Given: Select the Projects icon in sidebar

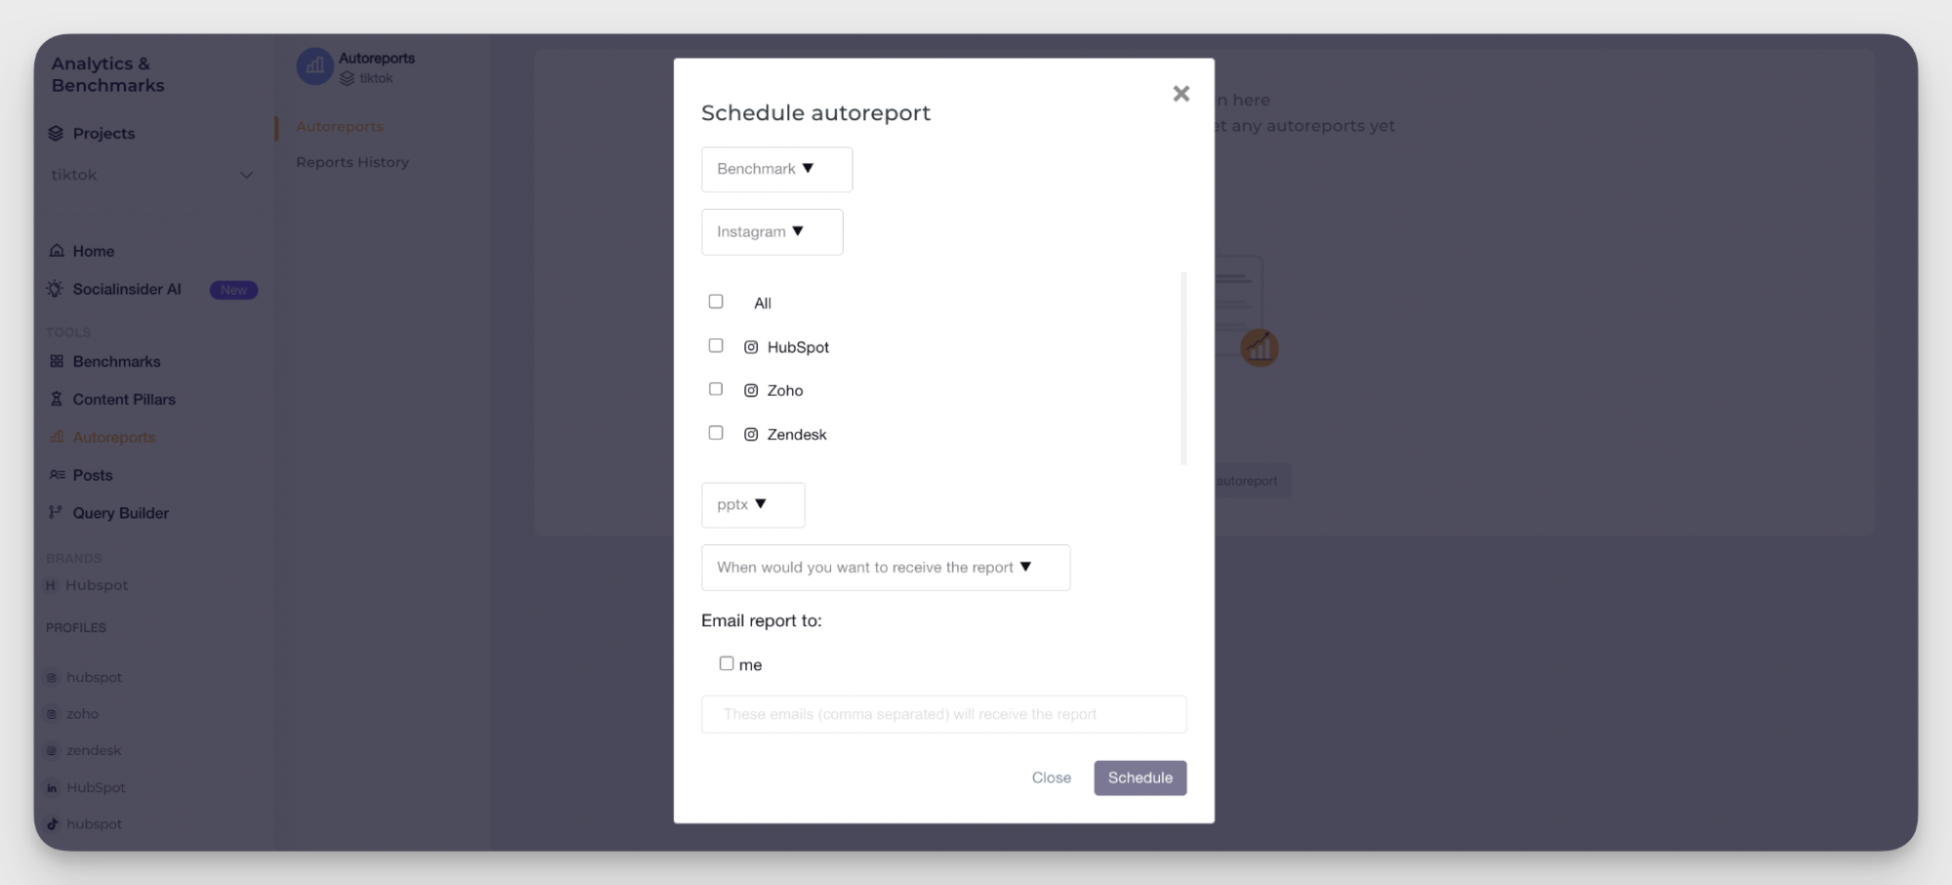Looking at the screenshot, I should tap(57, 133).
